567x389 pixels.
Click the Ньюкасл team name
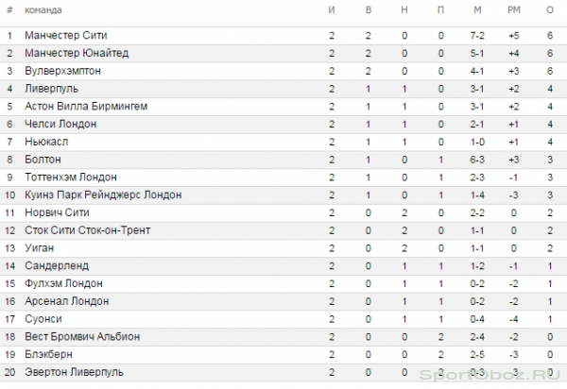(x=46, y=142)
